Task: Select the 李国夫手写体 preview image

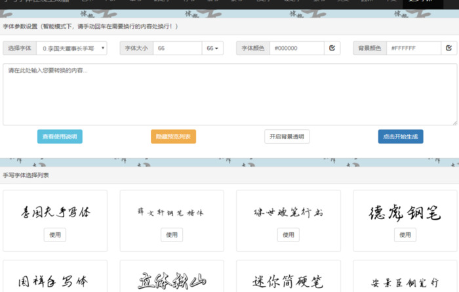Action: (x=55, y=212)
